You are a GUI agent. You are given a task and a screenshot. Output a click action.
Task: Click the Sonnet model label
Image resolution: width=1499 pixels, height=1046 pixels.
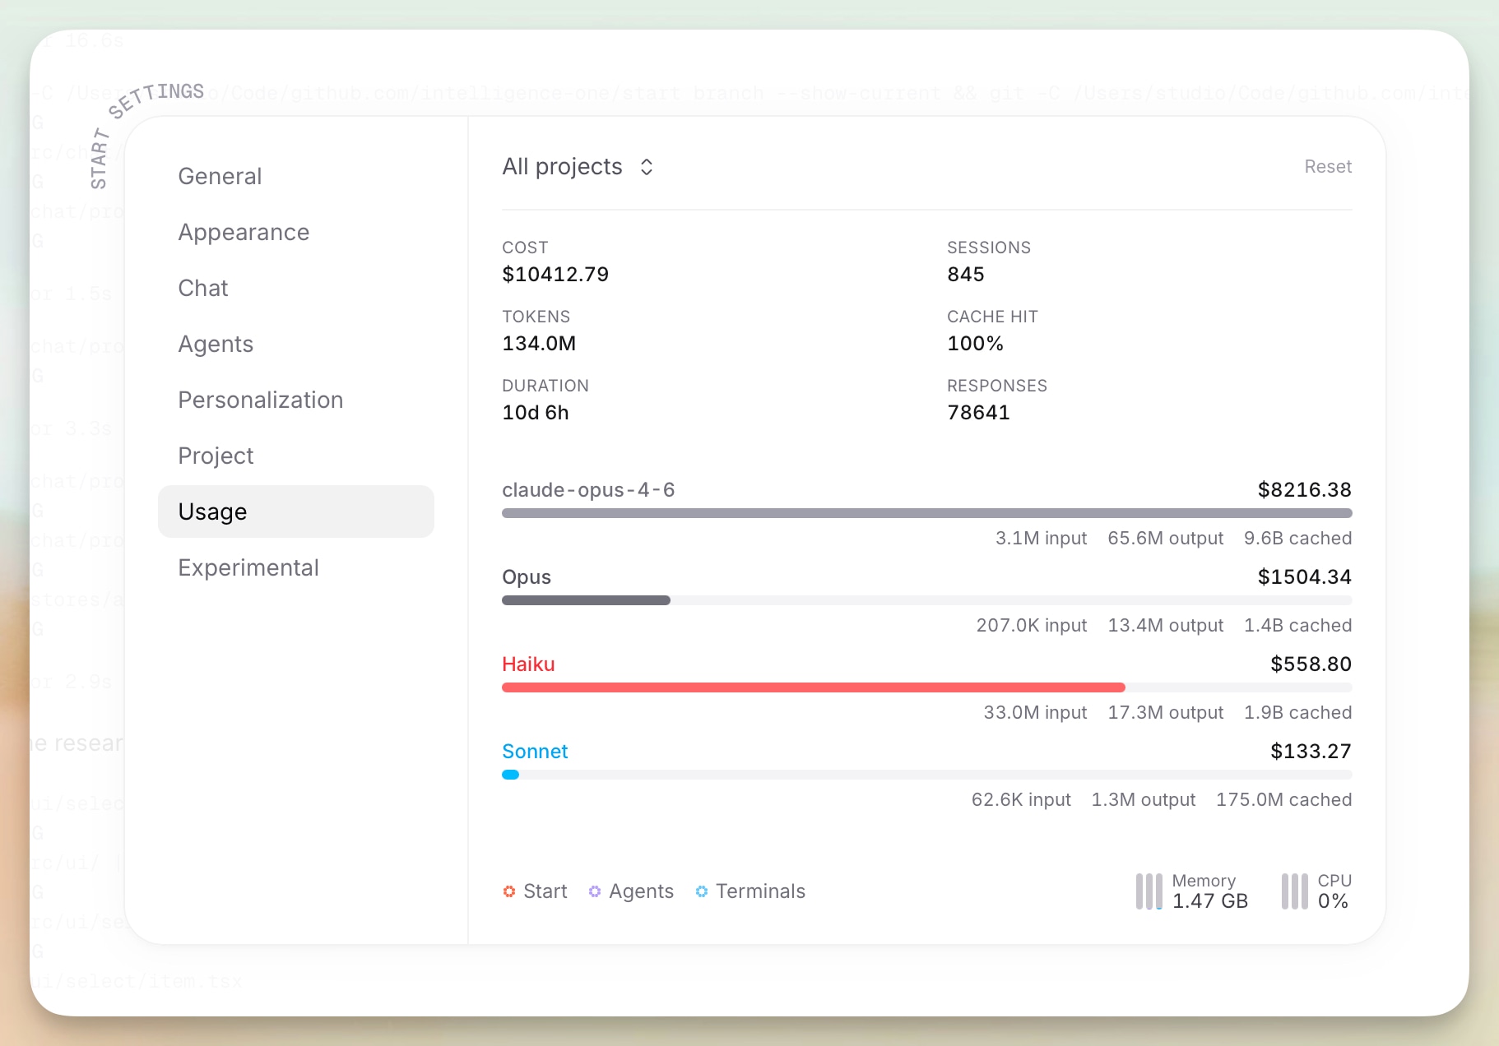click(535, 752)
